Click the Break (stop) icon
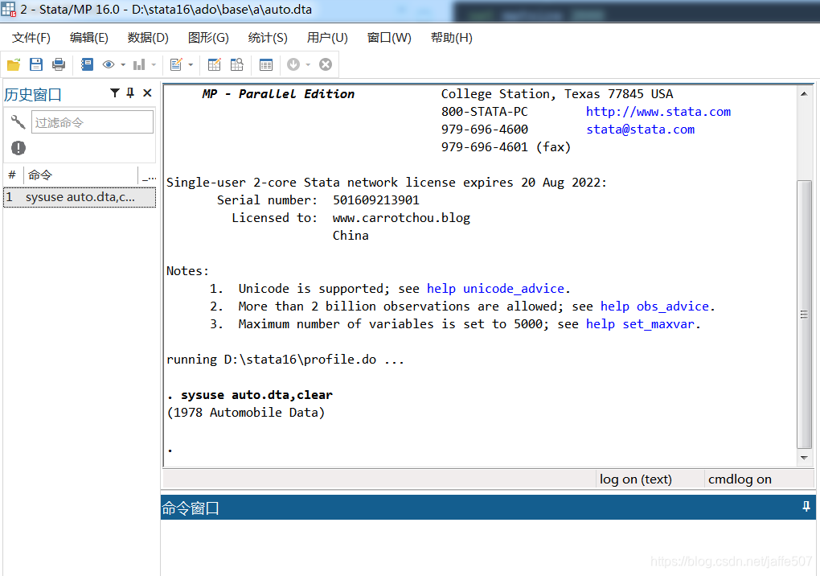This screenshot has height=576, width=820. [x=326, y=64]
